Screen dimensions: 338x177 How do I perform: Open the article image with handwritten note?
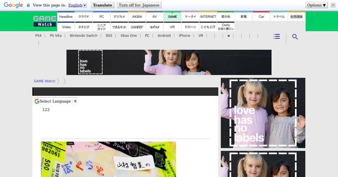pyautogui.click(x=108, y=159)
